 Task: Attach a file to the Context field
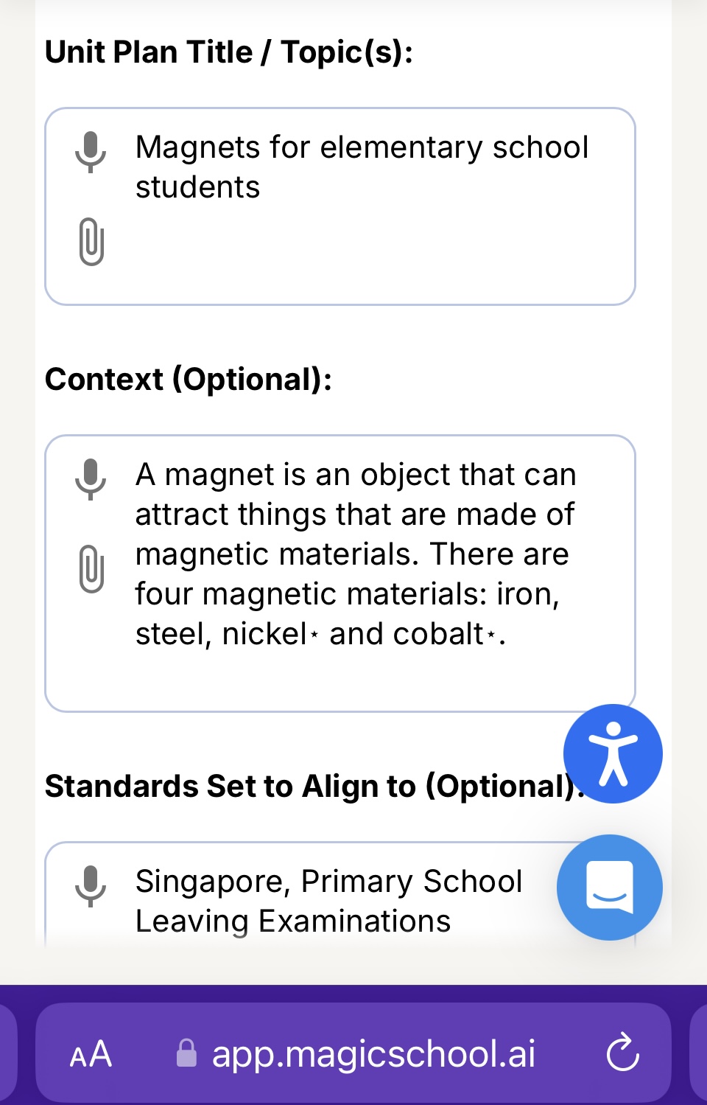coord(91,569)
